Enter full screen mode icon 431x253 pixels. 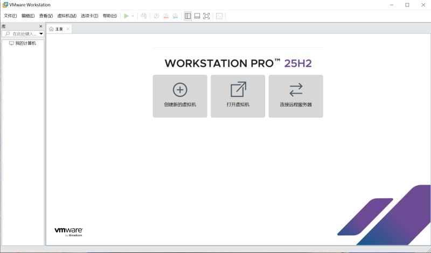pos(206,16)
